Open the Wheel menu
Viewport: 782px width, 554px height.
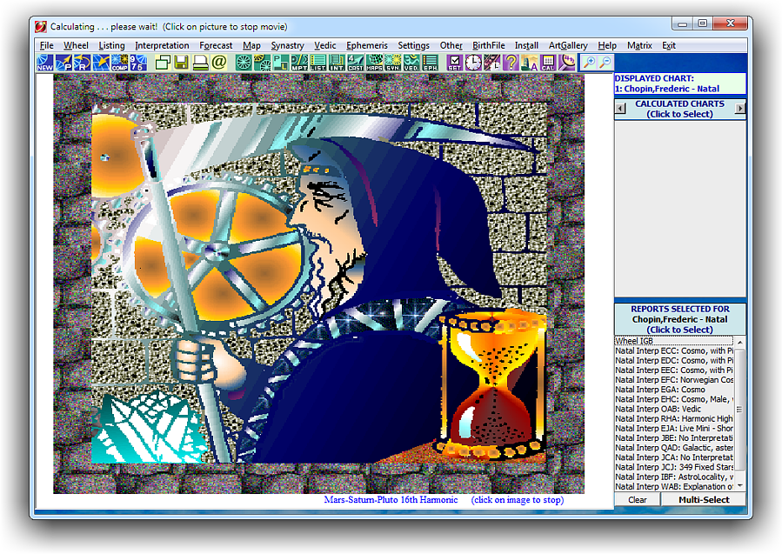(x=76, y=45)
